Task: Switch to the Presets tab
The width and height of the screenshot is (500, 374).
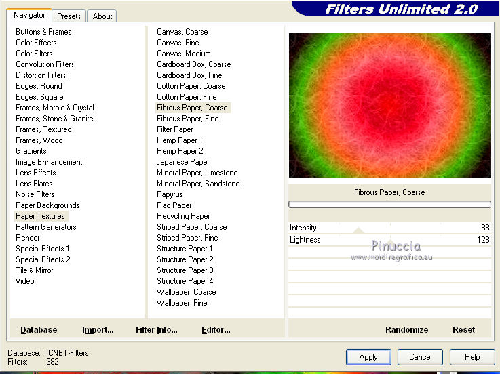Action: (x=69, y=16)
